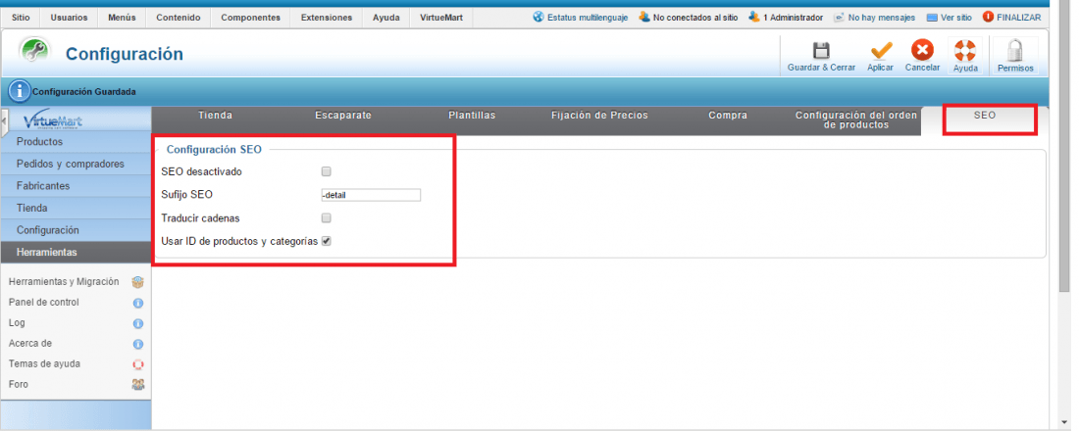Open Ayuda lifebuoy toolbar icon
This screenshot has width=1079, height=431.
(x=965, y=50)
